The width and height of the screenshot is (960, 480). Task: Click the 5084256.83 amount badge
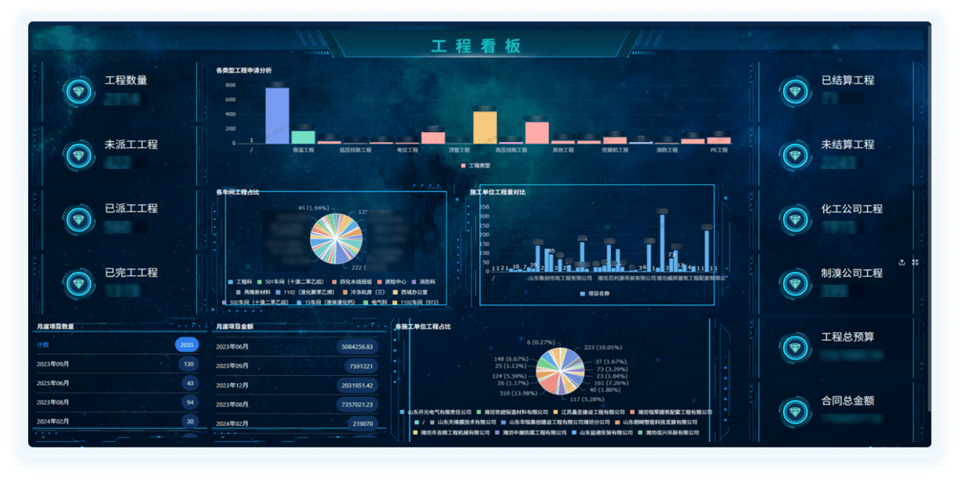357,347
